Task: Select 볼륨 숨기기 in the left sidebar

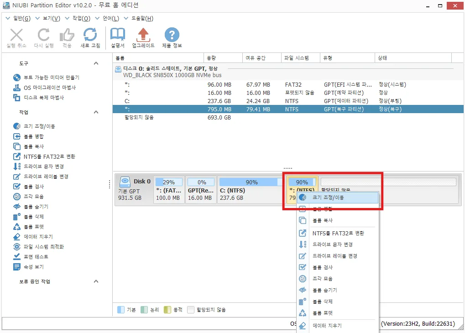Action: click(x=31, y=207)
